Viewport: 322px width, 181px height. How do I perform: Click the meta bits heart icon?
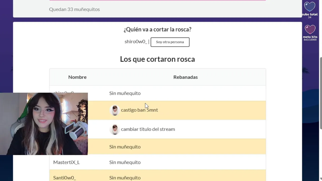[x=310, y=30]
